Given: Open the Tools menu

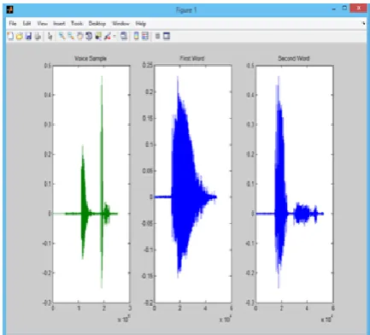Looking at the screenshot, I should tap(77, 23).
